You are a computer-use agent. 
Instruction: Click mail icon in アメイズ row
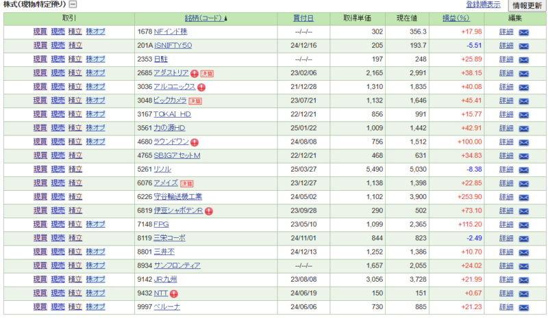[523, 184]
